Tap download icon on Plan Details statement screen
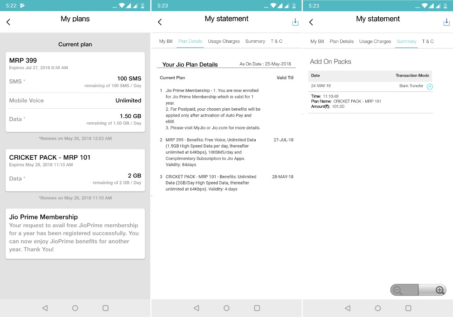The width and height of the screenshot is (453, 317). [295, 22]
